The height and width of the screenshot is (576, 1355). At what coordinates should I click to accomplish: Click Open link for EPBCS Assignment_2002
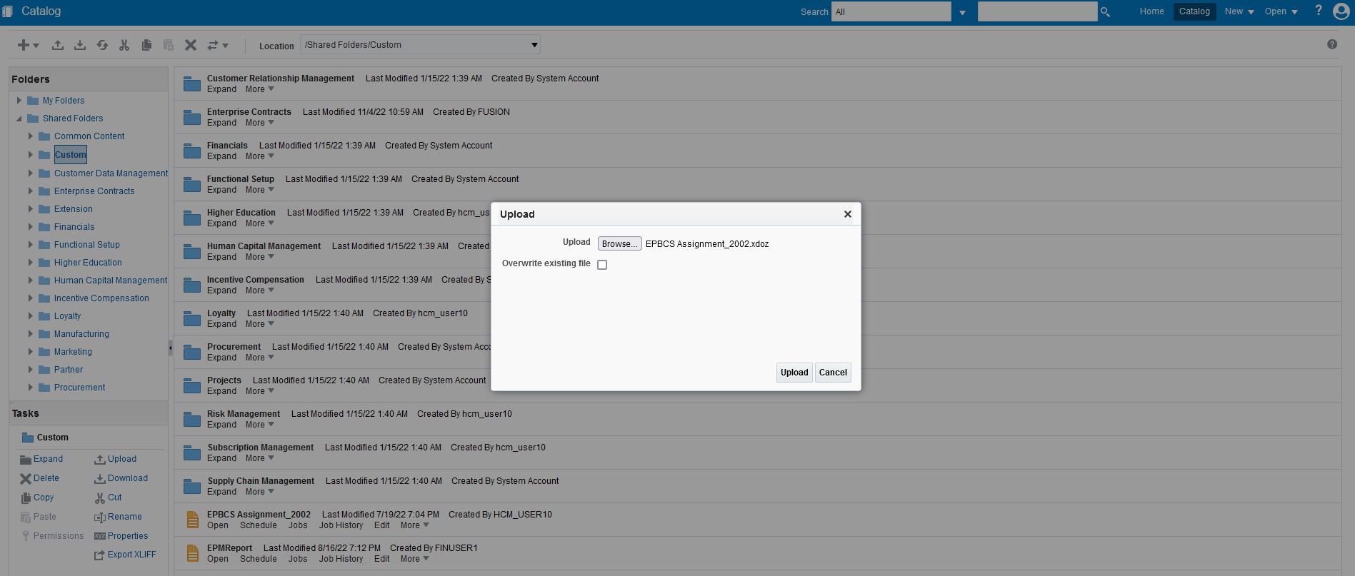pyautogui.click(x=218, y=525)
